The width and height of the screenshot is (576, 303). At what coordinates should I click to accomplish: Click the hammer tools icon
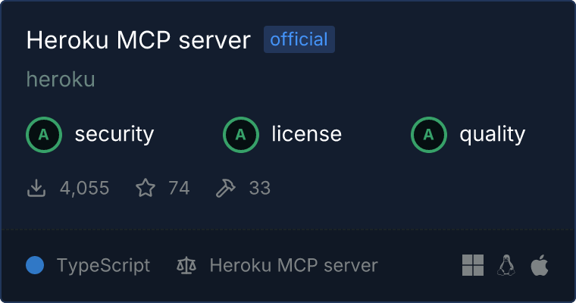(x=225, y=188)
